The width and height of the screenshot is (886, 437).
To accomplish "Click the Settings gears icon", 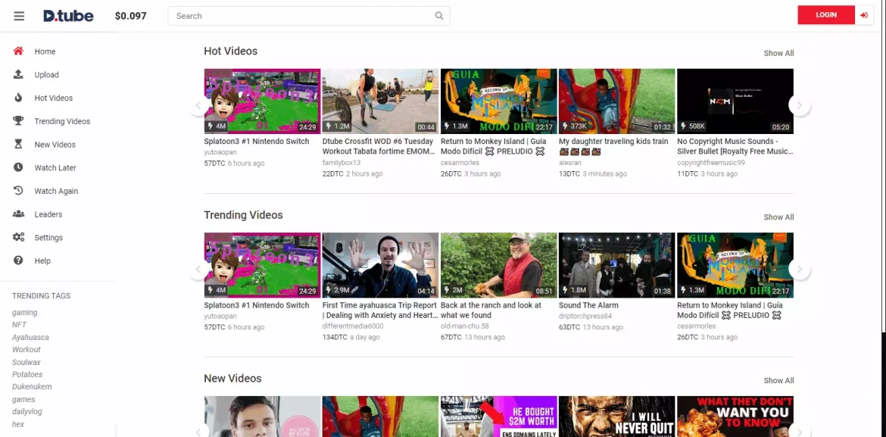I will click(19, 237).
